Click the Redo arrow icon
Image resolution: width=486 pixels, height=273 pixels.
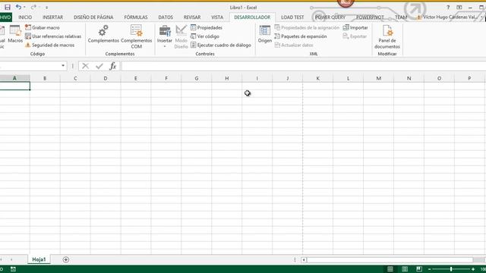(33, 7)
